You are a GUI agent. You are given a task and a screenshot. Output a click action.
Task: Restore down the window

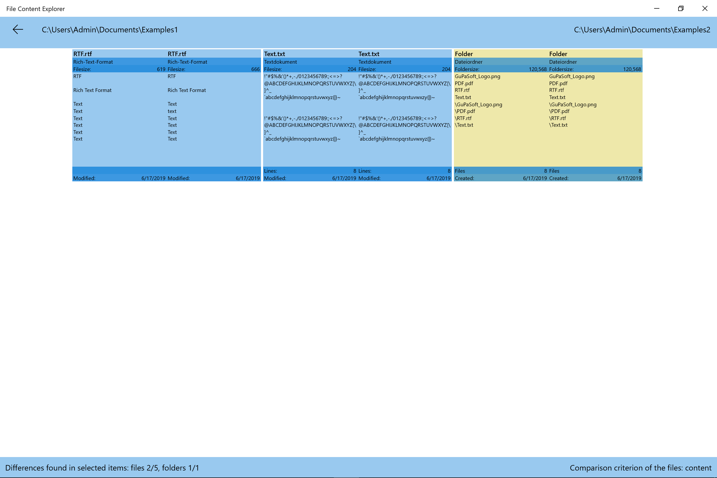point(681,9)
